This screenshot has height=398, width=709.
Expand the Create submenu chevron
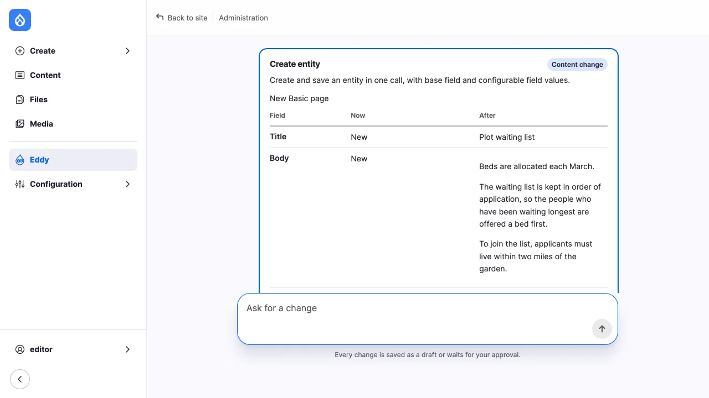(x=127, y=51)
